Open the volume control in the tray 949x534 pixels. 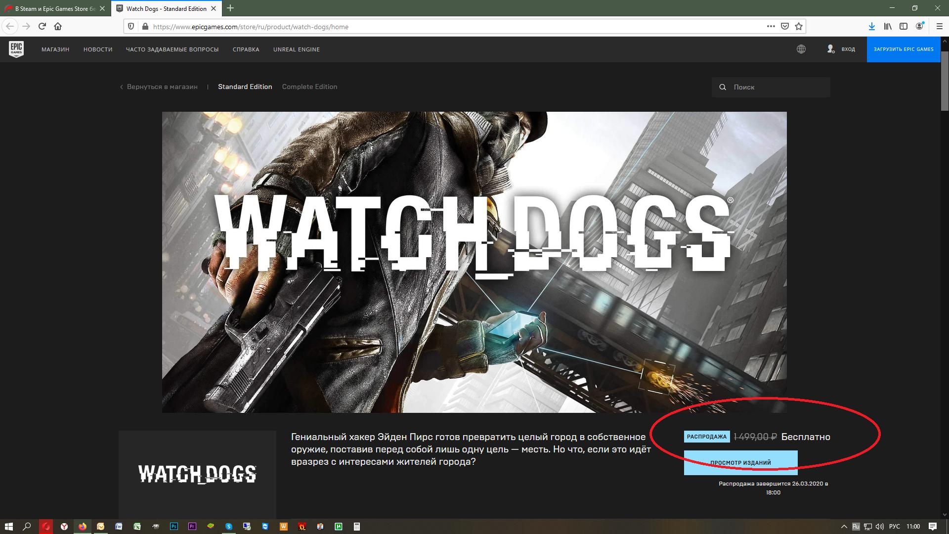tap(880, 527)
